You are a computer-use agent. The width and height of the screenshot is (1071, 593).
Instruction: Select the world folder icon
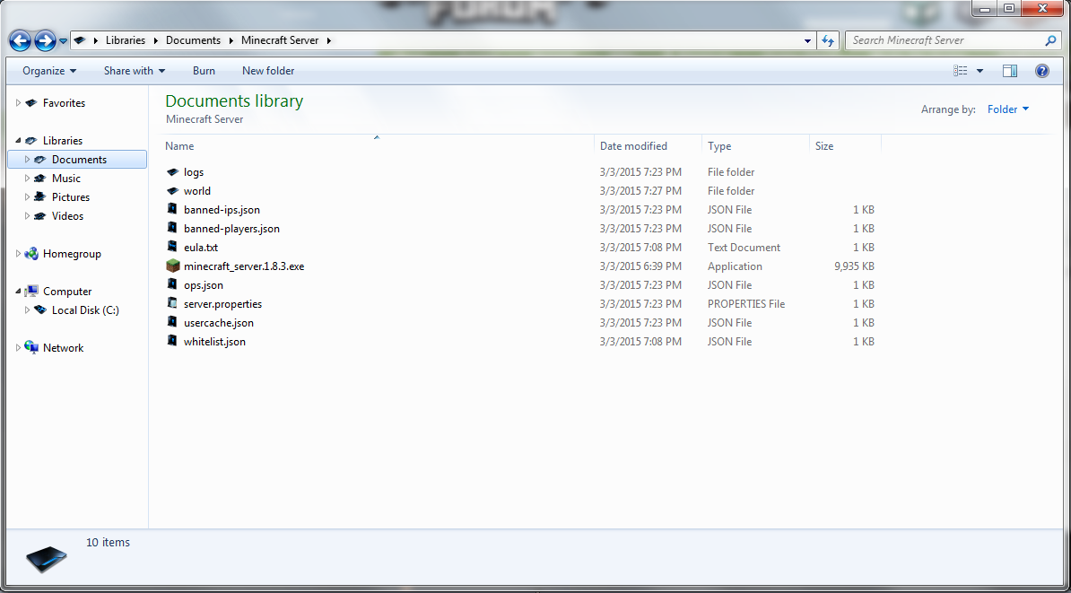[173, 190]
